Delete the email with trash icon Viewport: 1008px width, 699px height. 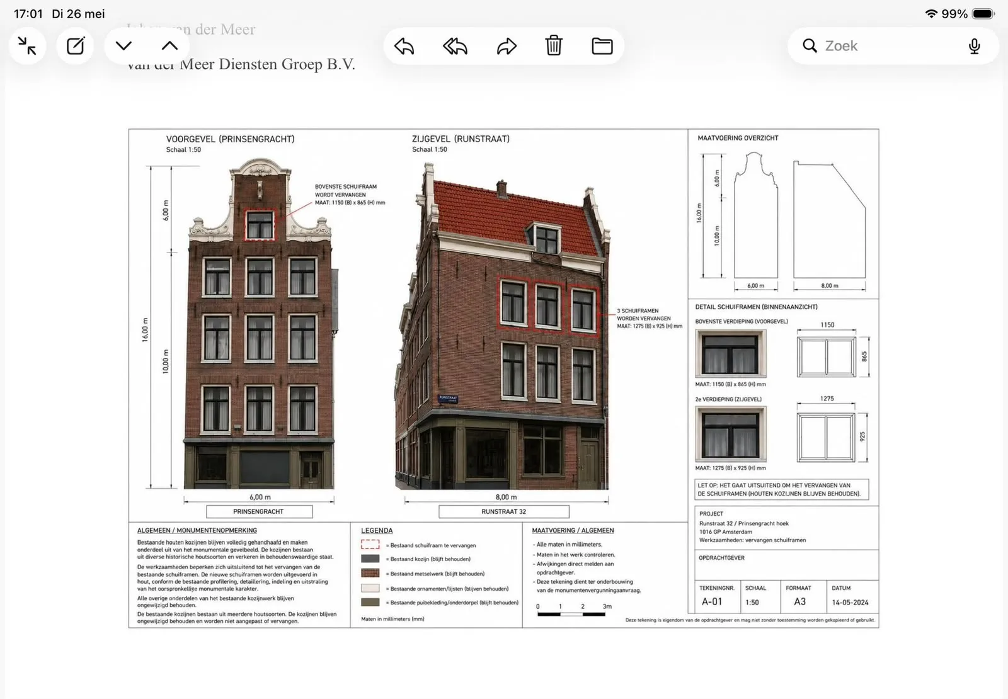click(x=554, y=46)
